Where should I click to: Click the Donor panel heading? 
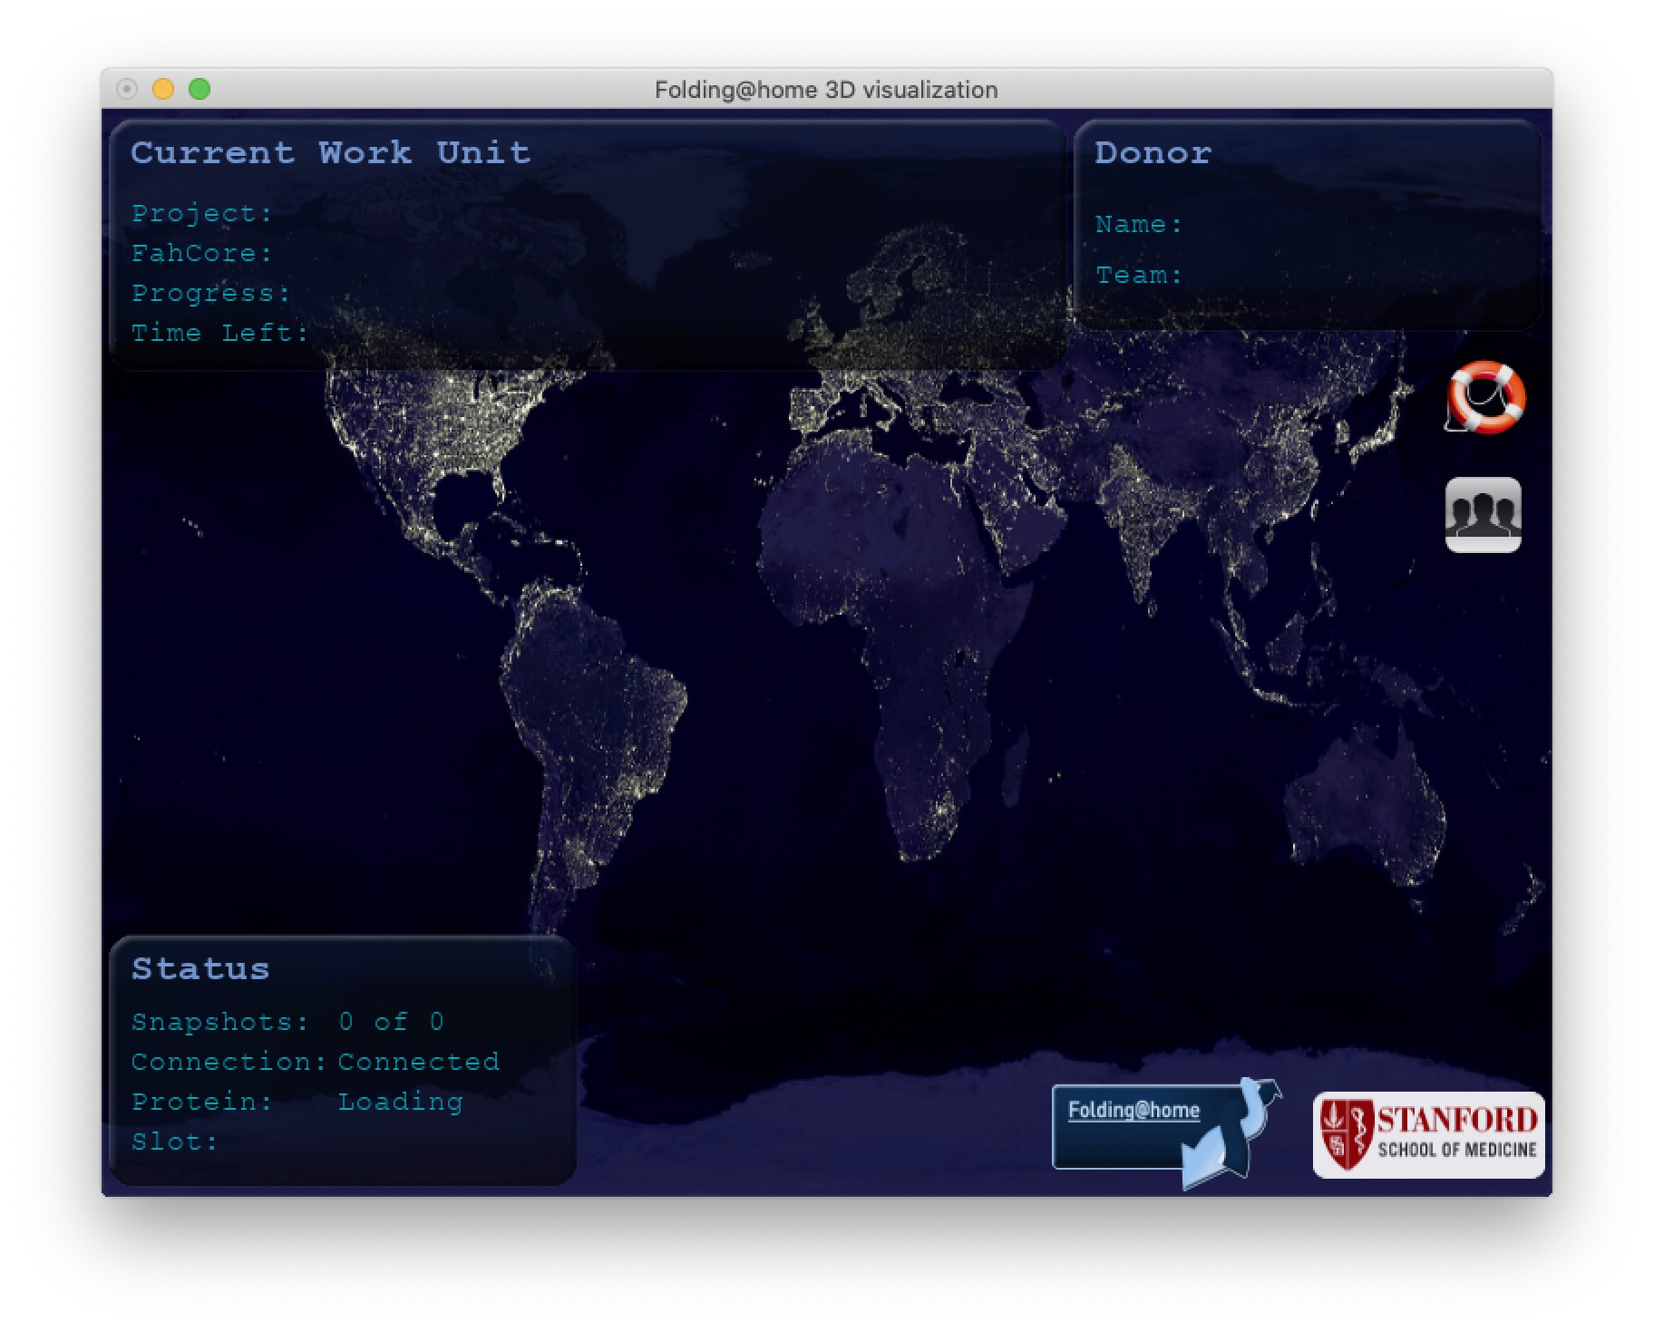(x=1153, y=152)
